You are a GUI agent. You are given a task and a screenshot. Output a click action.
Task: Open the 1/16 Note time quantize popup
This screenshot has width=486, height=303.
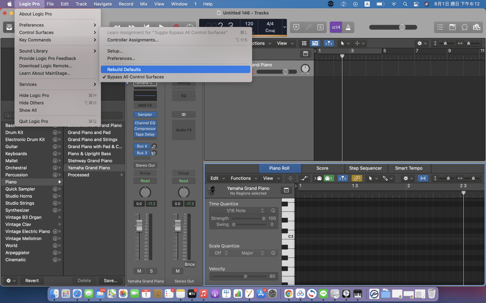238,211
